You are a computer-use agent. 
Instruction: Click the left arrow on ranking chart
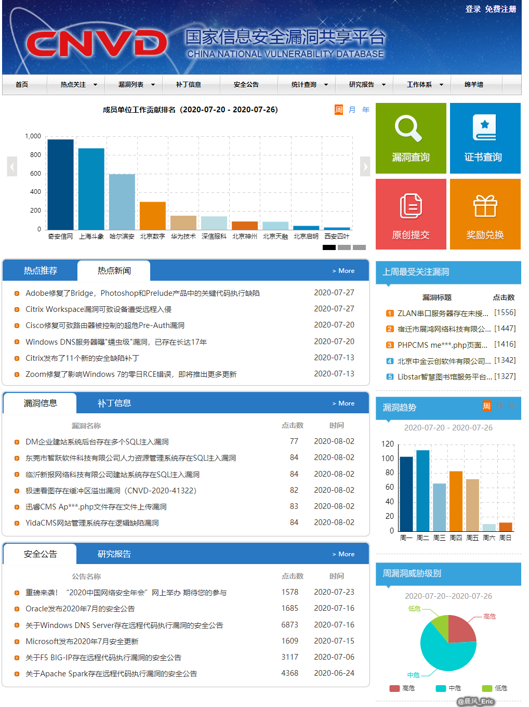12,167
